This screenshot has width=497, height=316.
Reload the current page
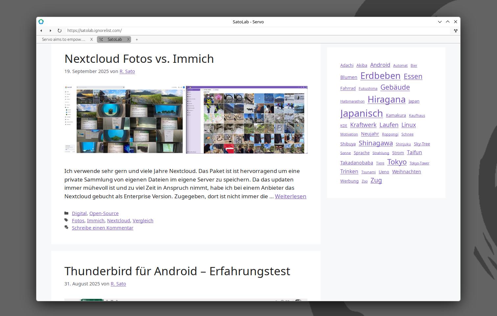click(x=59, y=31)
